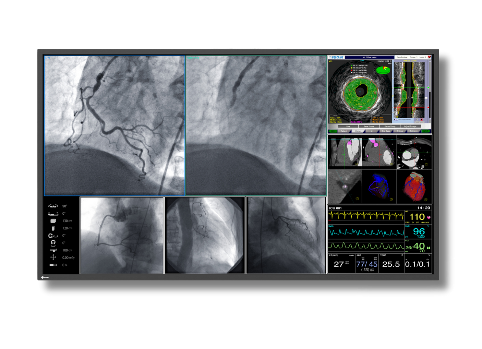Image resolution: width=482 pixels, height=349 pixels.
Task: Click the table tilt icon showing 0°
Action: click(x=53, y=214)
